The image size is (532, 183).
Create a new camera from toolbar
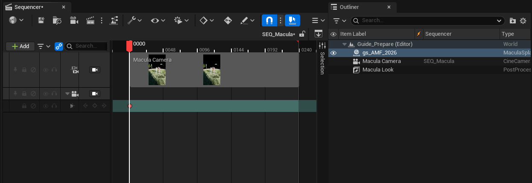click(x=74, y=20)
